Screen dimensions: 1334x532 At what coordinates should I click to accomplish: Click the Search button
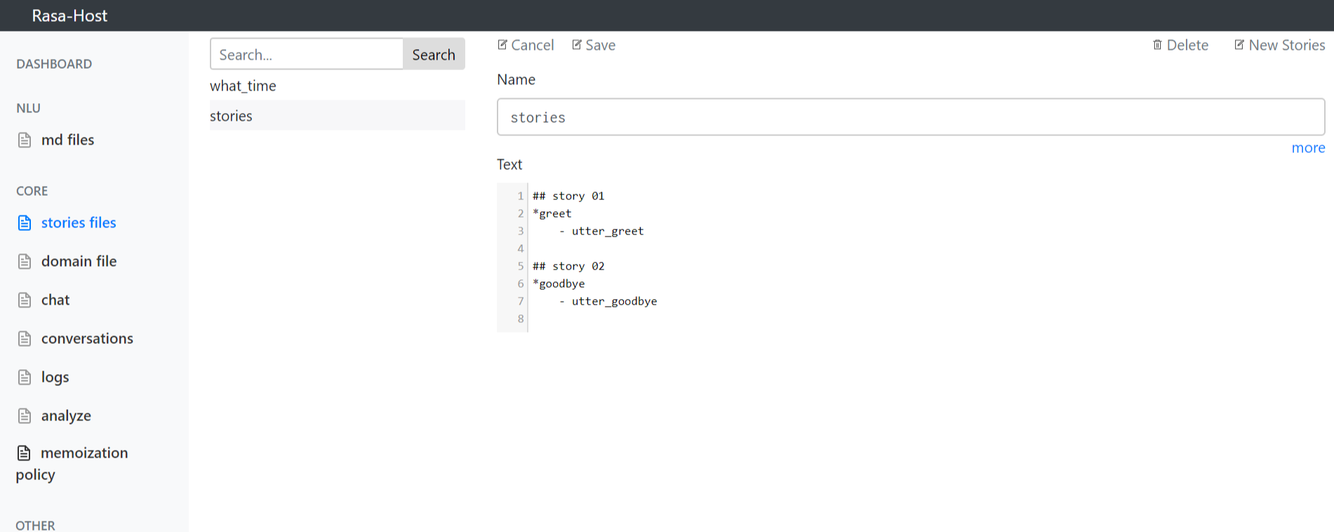[434, 54]
